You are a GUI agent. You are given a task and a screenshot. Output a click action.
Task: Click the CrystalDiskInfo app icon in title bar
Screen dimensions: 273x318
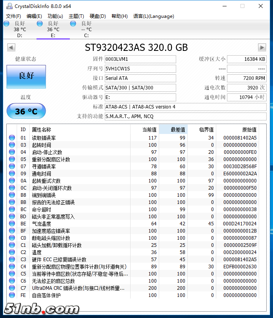(7, 6)
